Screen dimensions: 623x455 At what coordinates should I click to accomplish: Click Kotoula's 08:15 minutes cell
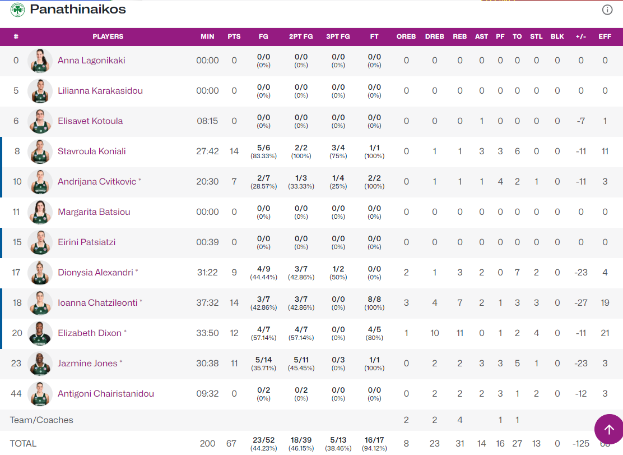[x=207, y=121]
